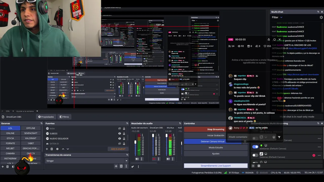Unlock the SUBSSS source lock
Screen dimensions: 324x182
pyautogui.click(x=124, y=133)
